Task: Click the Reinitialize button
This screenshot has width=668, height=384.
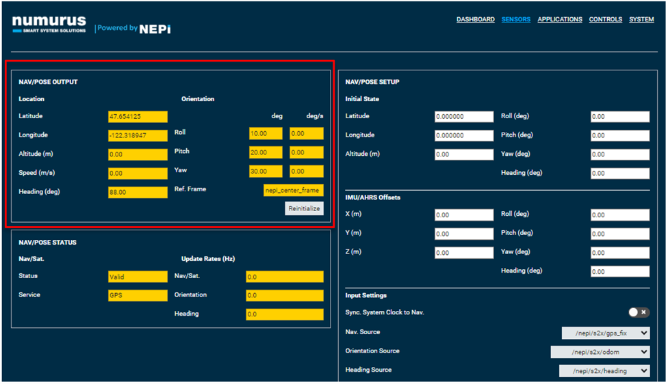Action: pos(304,208)
